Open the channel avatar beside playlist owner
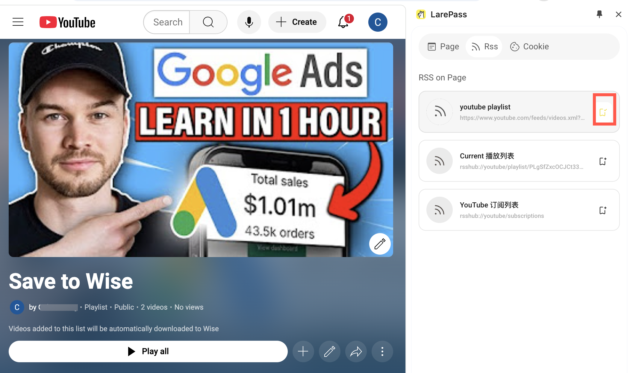Screen dimensions: 630x373 17,307
